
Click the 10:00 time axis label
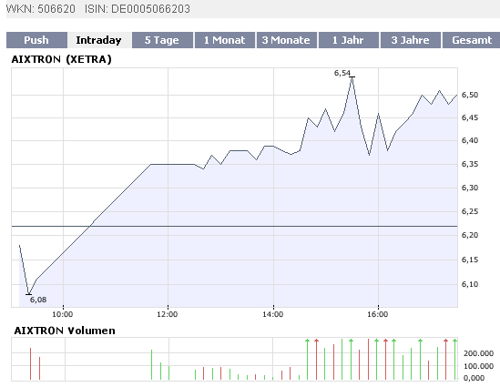click(63, 314)
